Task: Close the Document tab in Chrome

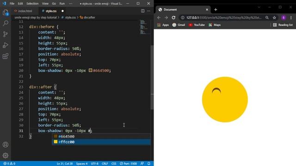Action: [x=207, y=10]
